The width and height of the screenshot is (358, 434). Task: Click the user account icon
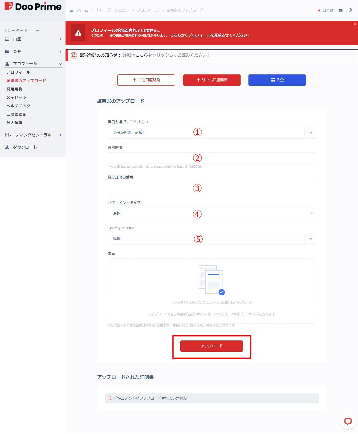350,10
